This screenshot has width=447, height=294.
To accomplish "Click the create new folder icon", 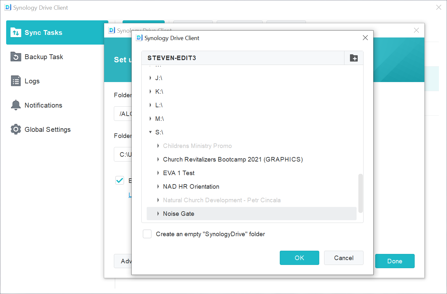I will coord(354,58).
